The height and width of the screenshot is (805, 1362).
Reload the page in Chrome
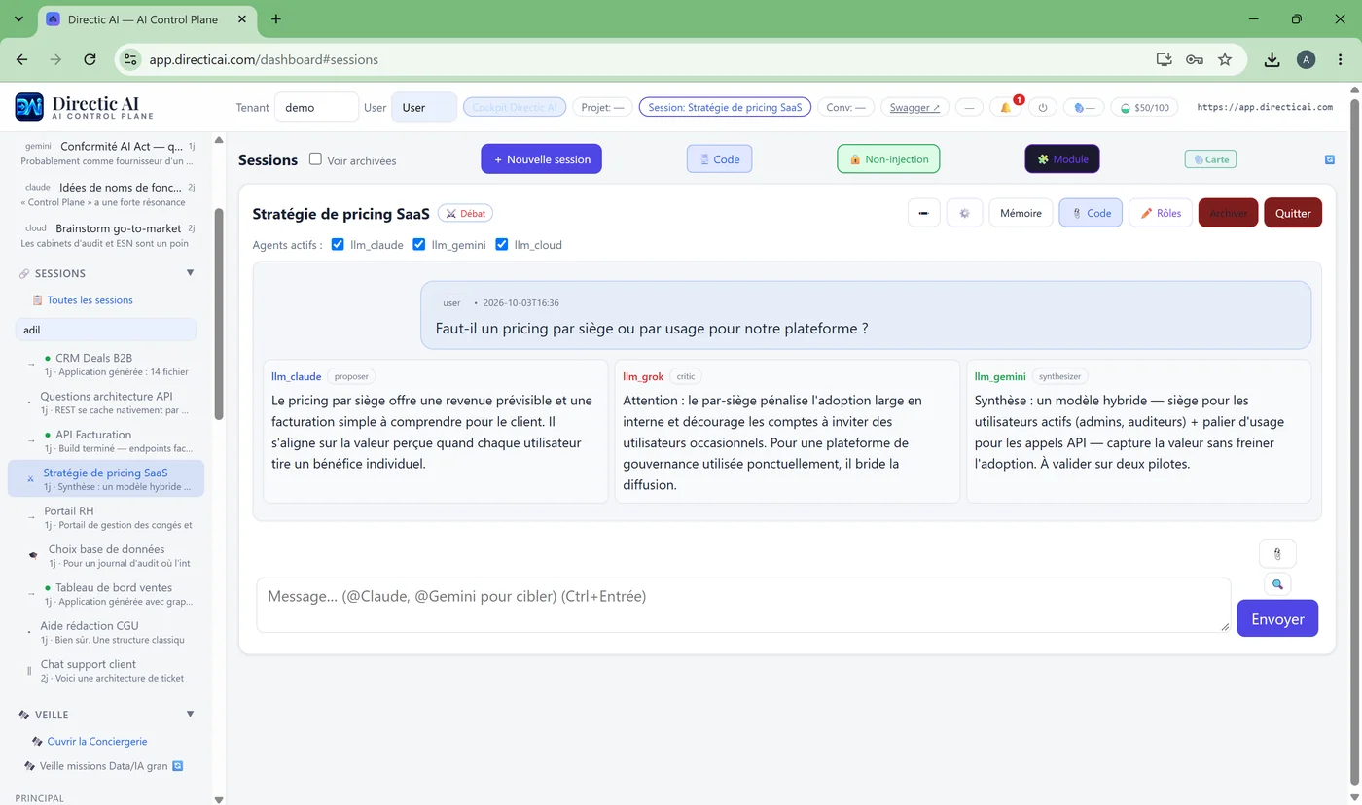(90, 59)
